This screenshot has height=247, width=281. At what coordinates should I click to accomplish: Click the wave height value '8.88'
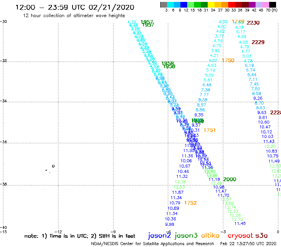(200, 110)
